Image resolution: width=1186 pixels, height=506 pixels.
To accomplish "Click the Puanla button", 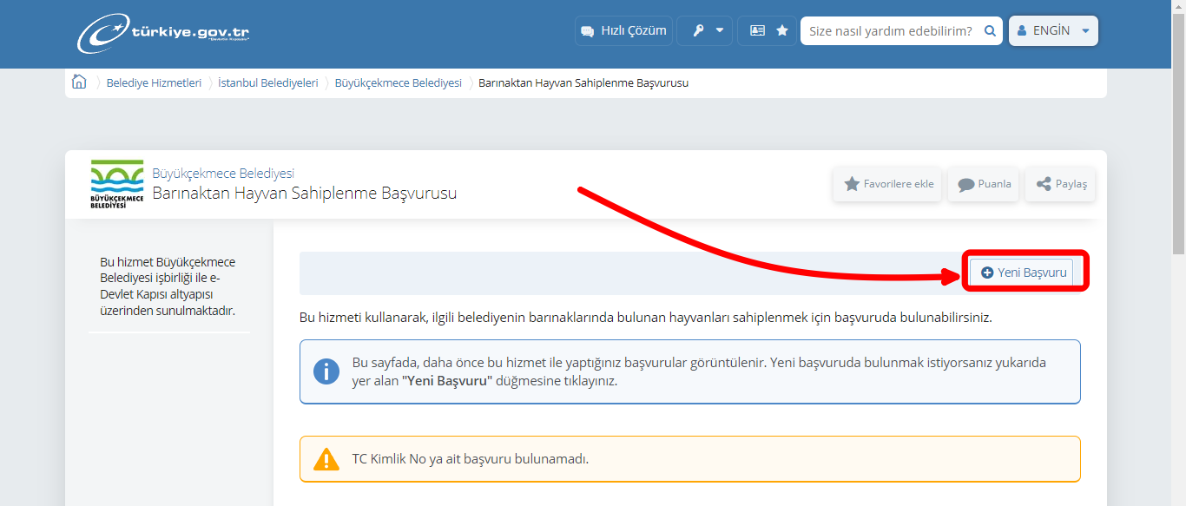I will click(x=983, y=183).
